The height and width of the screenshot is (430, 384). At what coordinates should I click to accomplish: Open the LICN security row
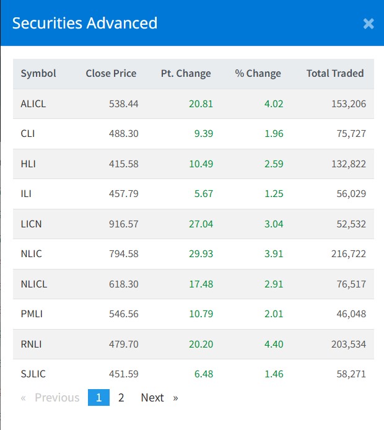click(31, 224)
